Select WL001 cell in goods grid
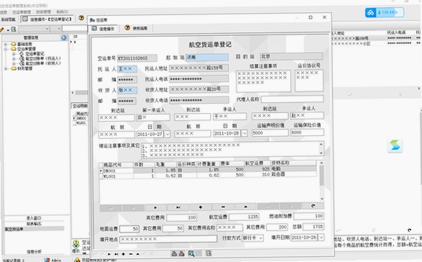The image size is (422, 262). [x=118, y=176]
